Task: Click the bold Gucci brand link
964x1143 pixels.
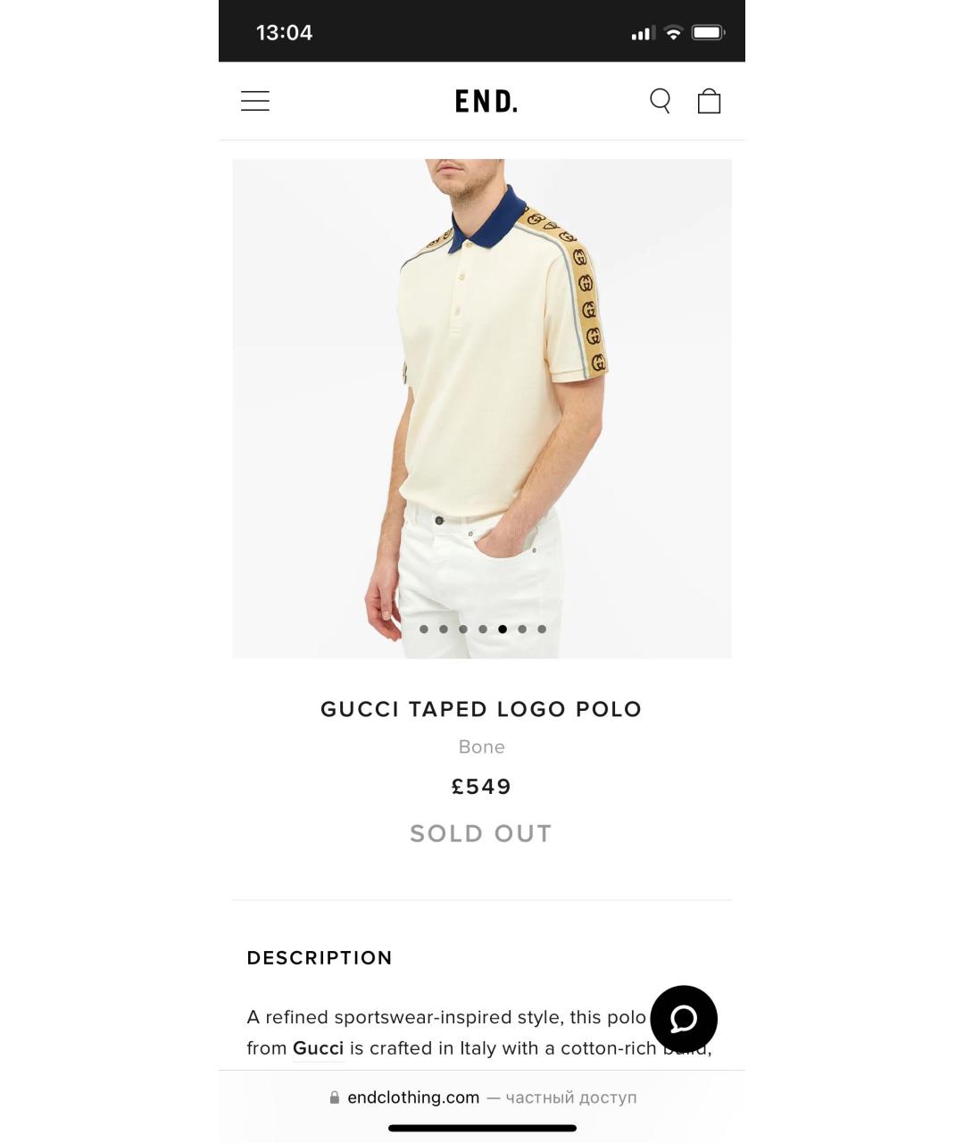Action: point(318,1048)
